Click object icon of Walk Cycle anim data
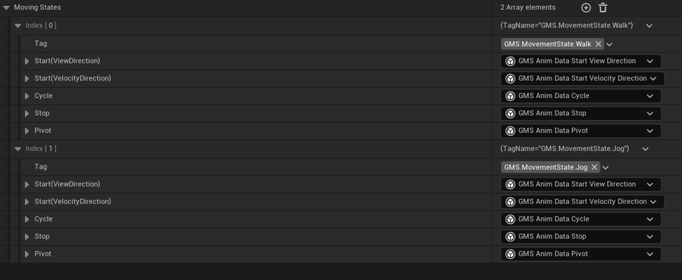Viewport: 682px width, 280px height. tap(511, 96)
